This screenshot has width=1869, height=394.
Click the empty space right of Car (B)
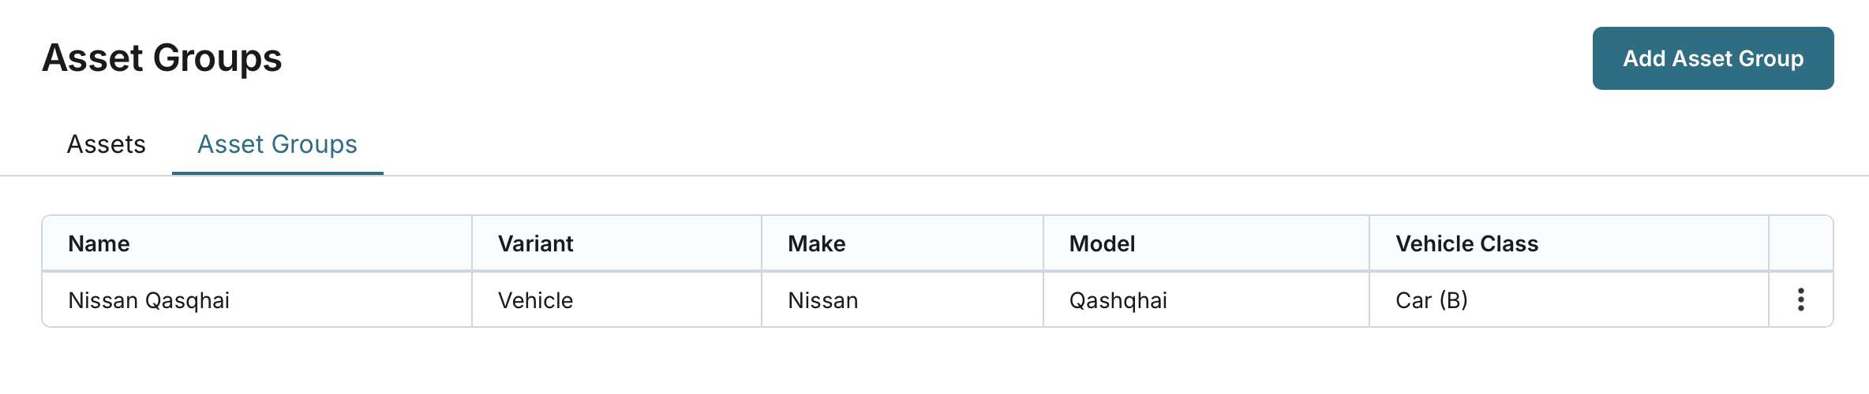(1618, 300)
